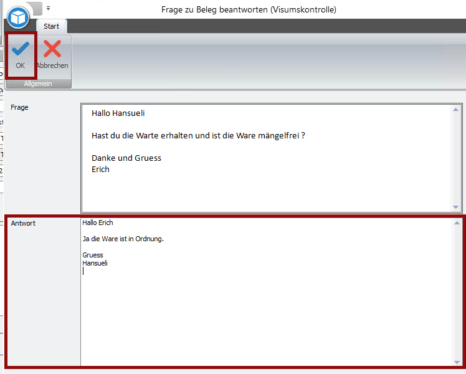Click the Frage label

point(19,107)
